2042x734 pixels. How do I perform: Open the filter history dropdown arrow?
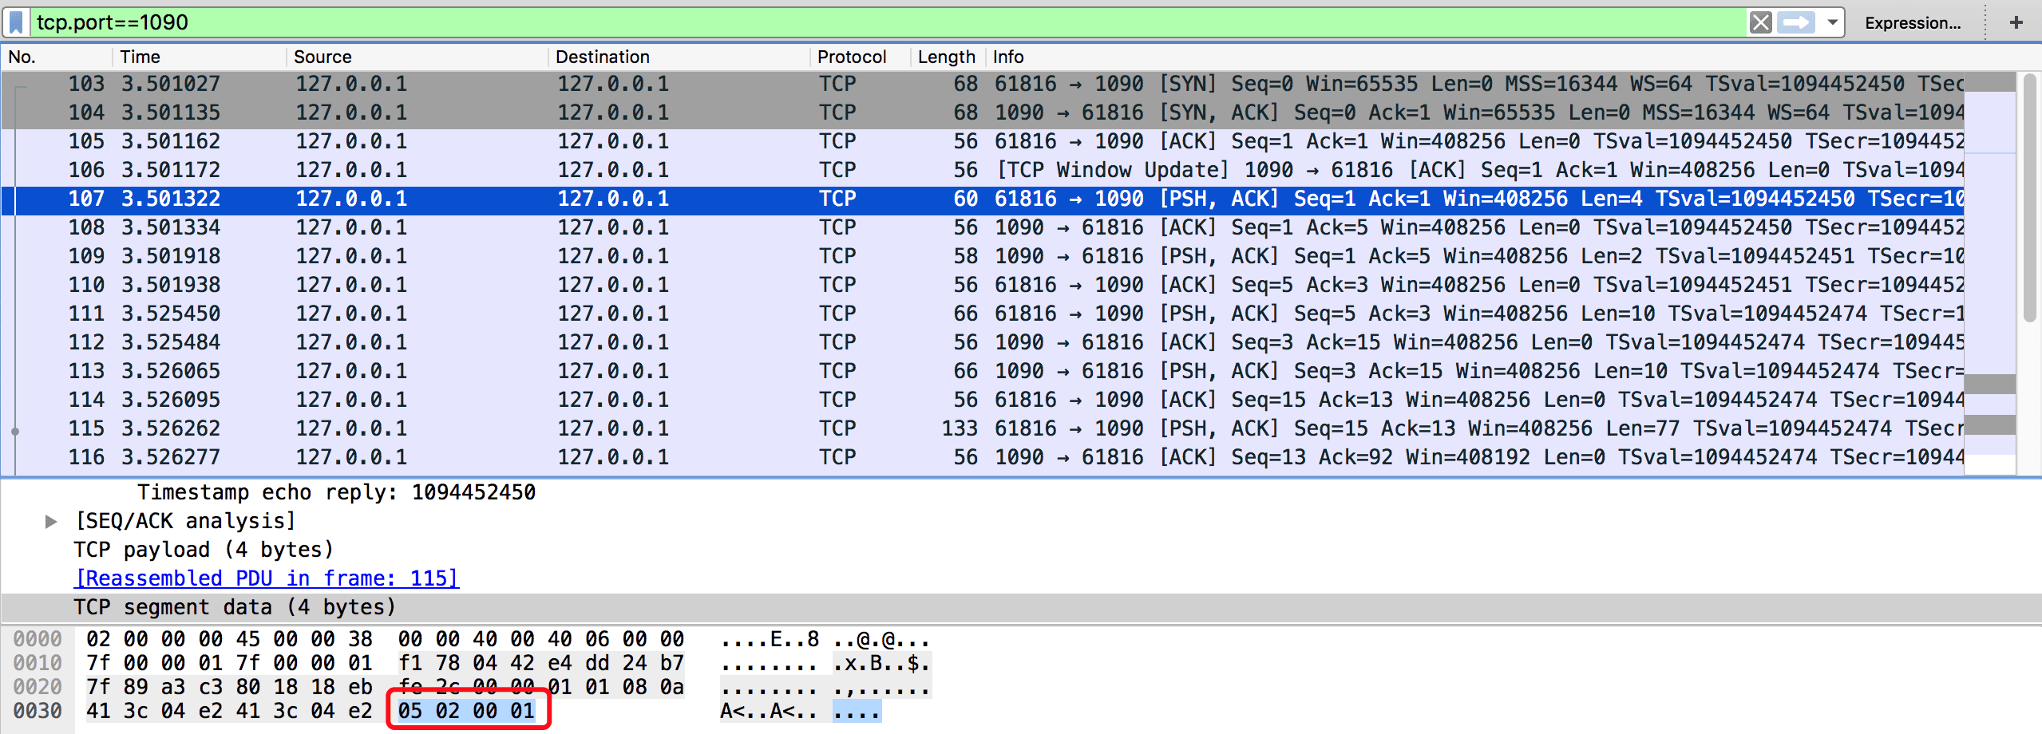click(x=1832, y=22)
